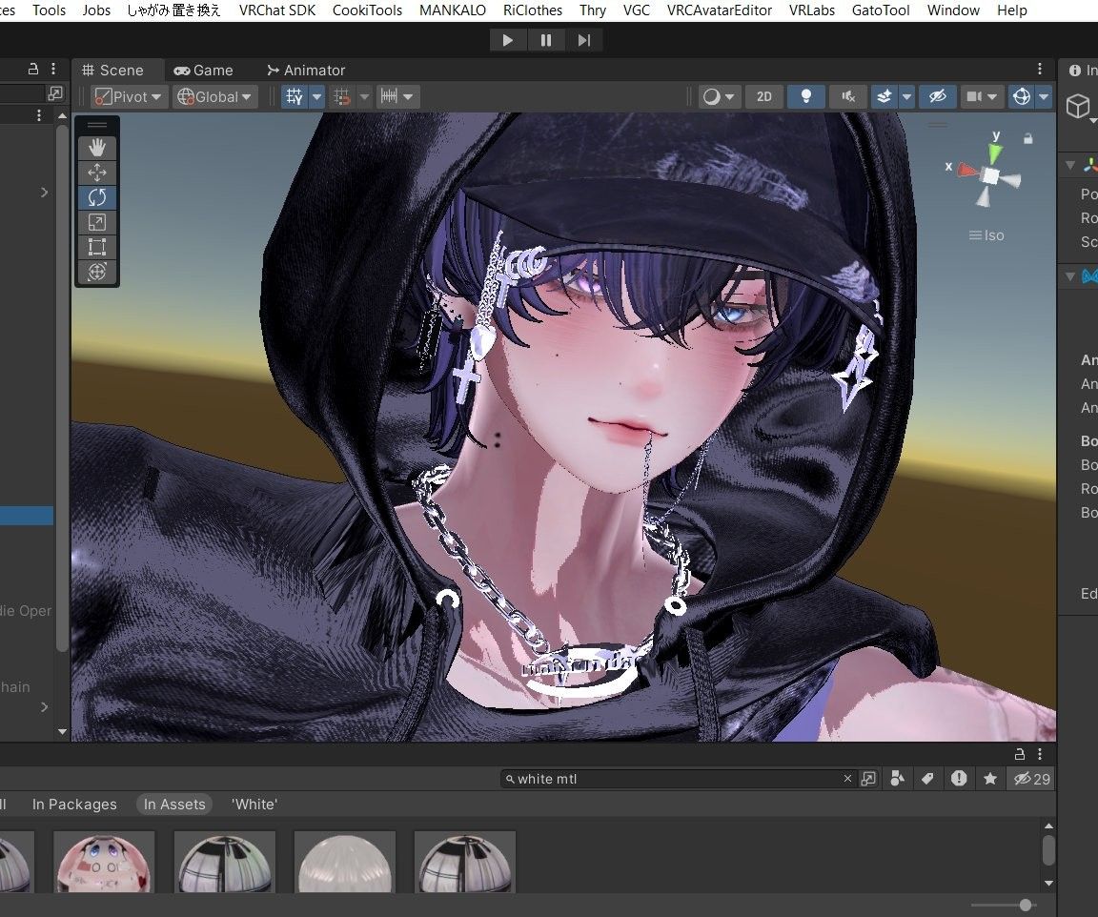Select the plain white sphere material thumbnail

pos(344,863)
